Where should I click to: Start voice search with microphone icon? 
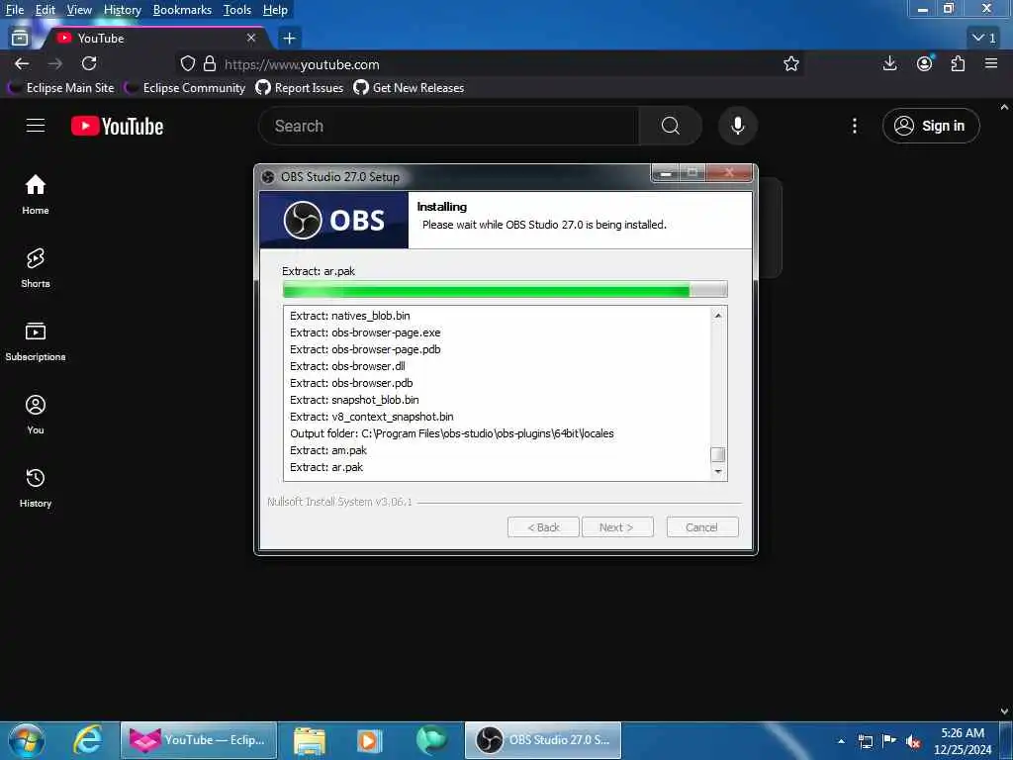pos(738,126)
